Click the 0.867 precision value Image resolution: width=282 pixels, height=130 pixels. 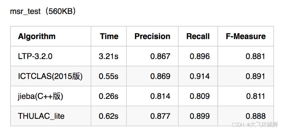(160, 57)
